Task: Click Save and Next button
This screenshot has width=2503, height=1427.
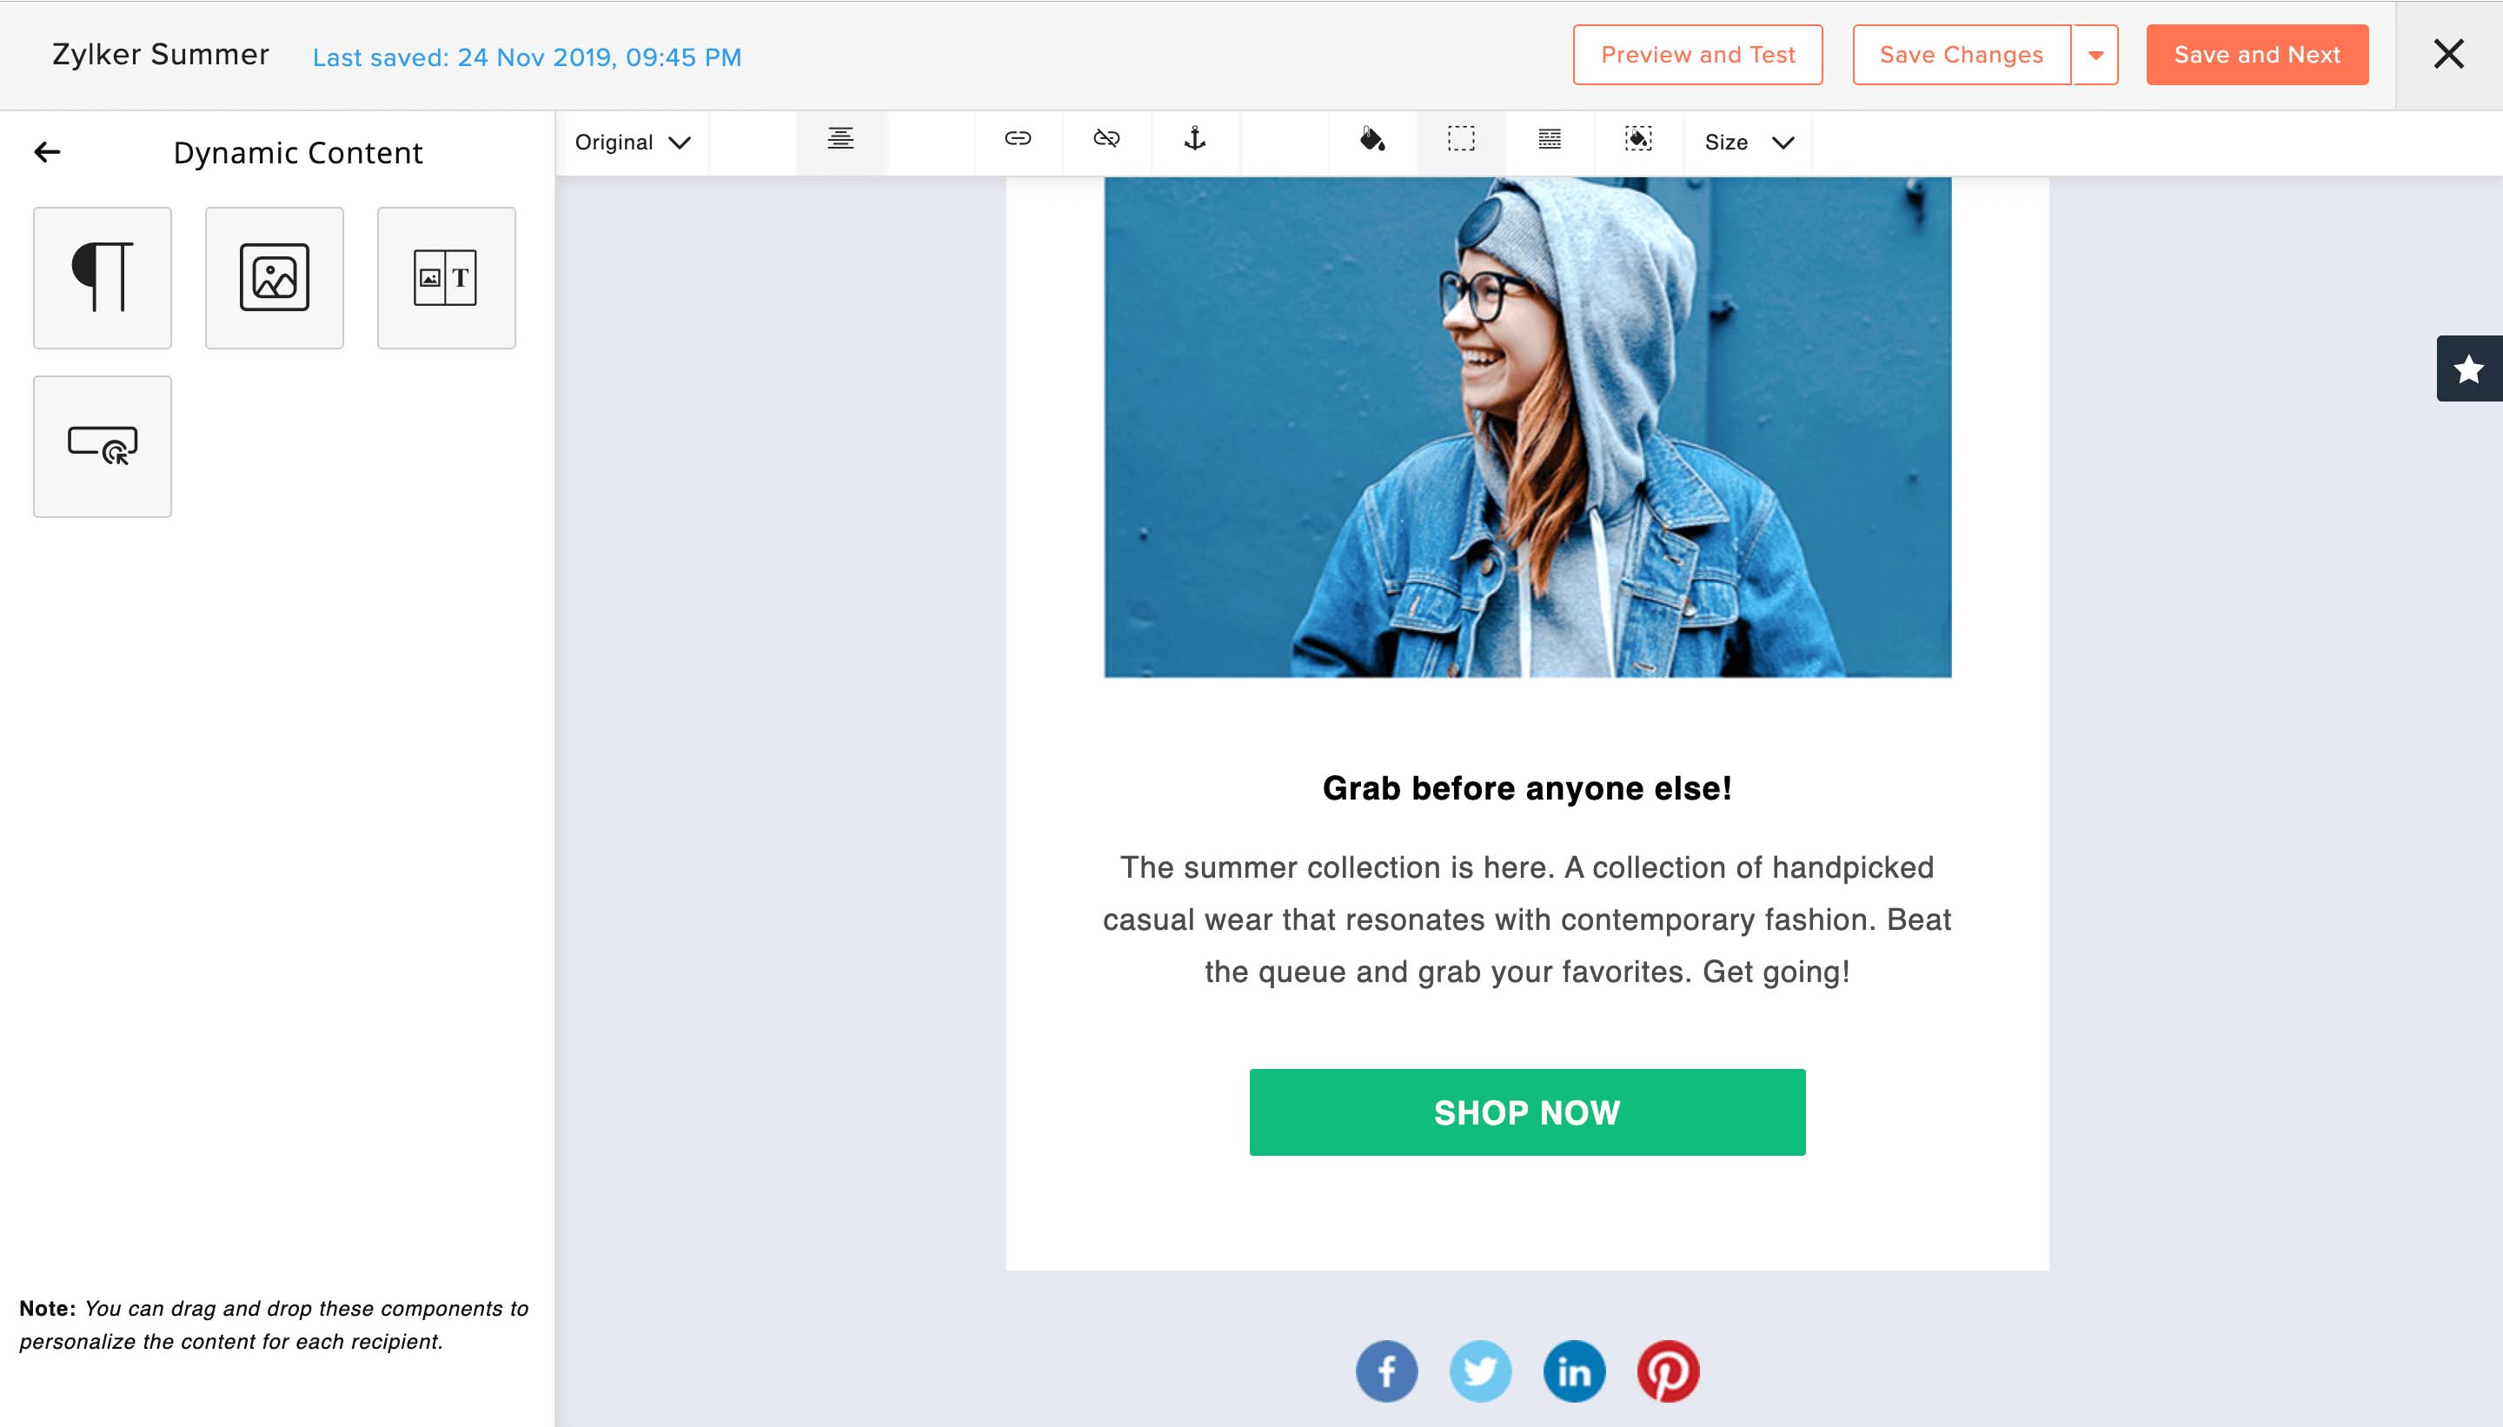Action: click(2257, 53)
